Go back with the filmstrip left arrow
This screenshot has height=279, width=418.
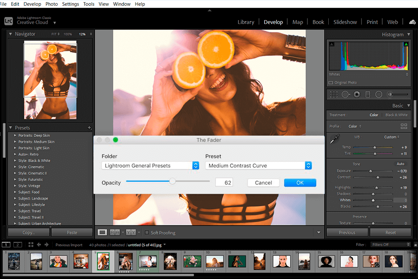pos(39,245)
